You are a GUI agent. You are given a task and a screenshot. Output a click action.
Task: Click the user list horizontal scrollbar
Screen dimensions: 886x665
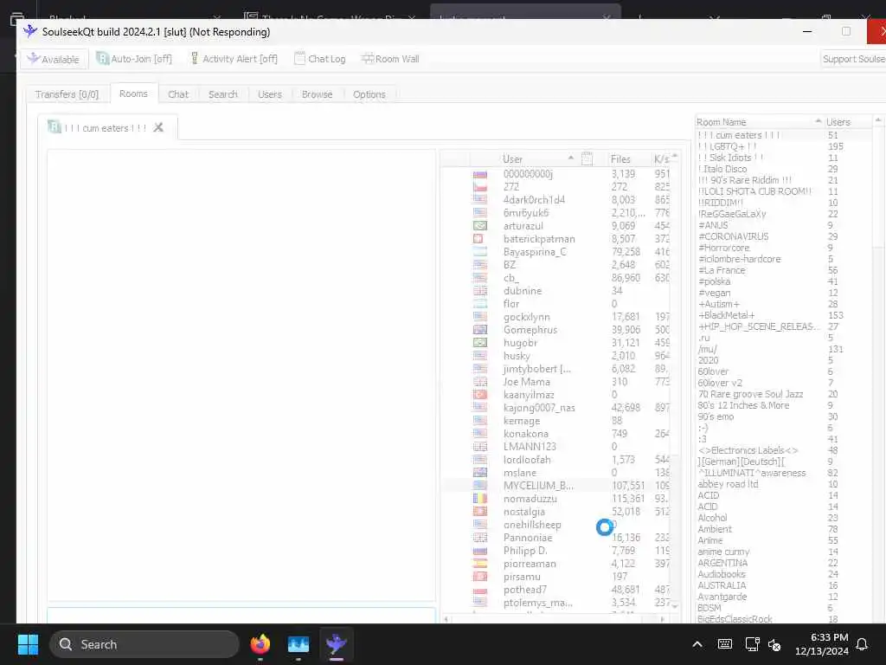click(554, 619)
